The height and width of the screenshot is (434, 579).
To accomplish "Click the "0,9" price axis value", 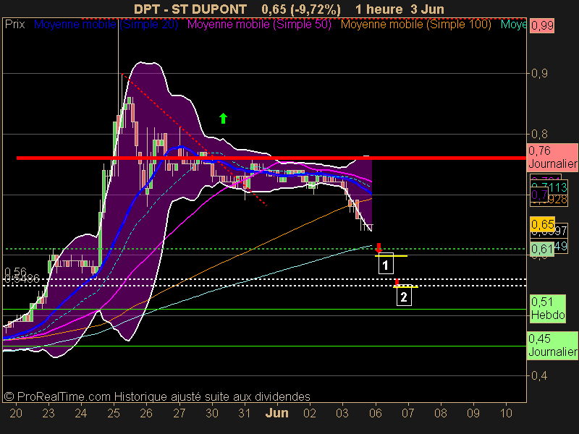I will [x=539, y=74].
